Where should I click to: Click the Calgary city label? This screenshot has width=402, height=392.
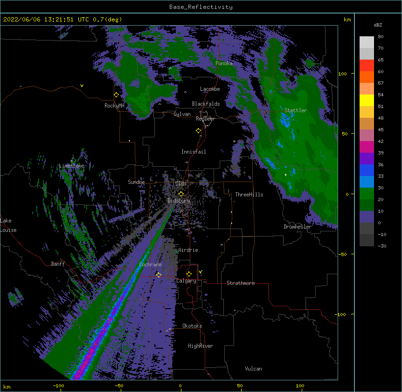(186, 281)
